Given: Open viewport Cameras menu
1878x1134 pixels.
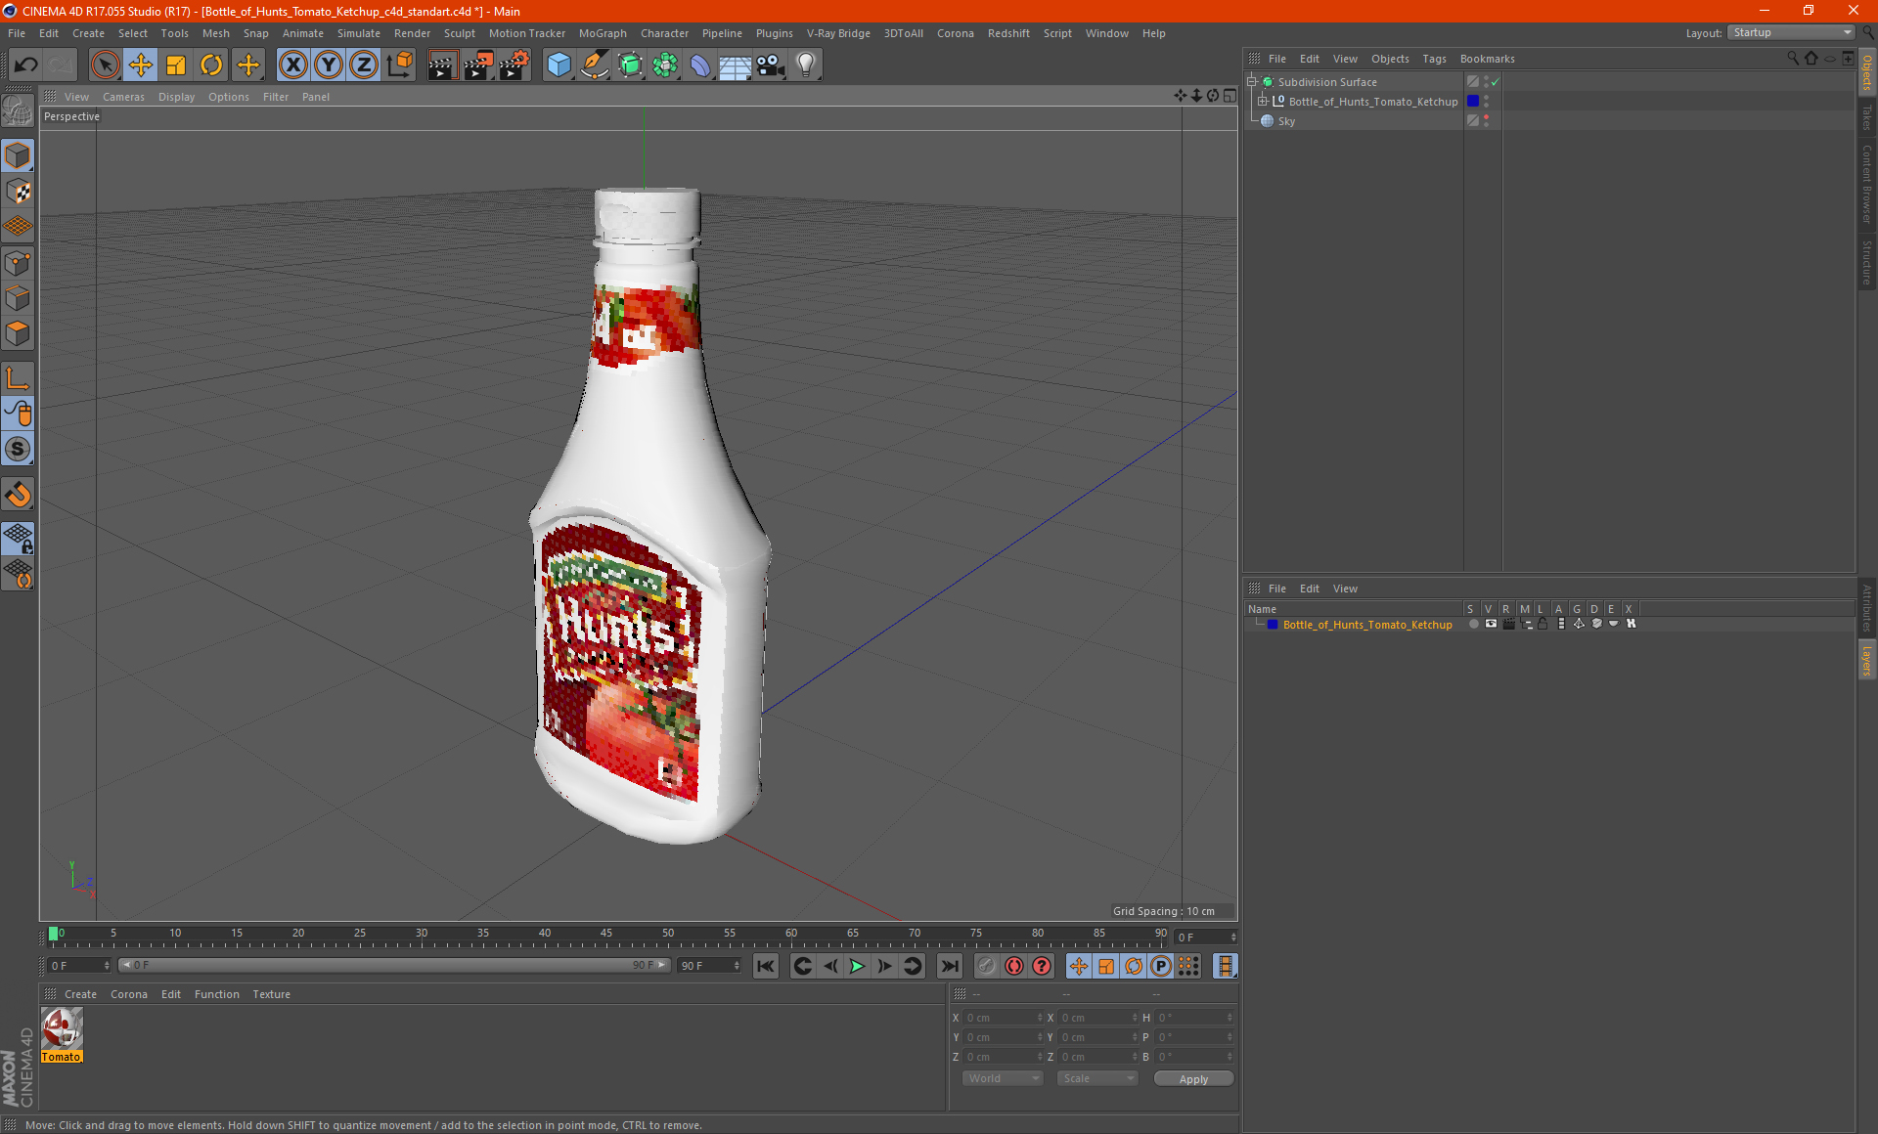Looking at the screenshot, I should click(x=123, y=97).
